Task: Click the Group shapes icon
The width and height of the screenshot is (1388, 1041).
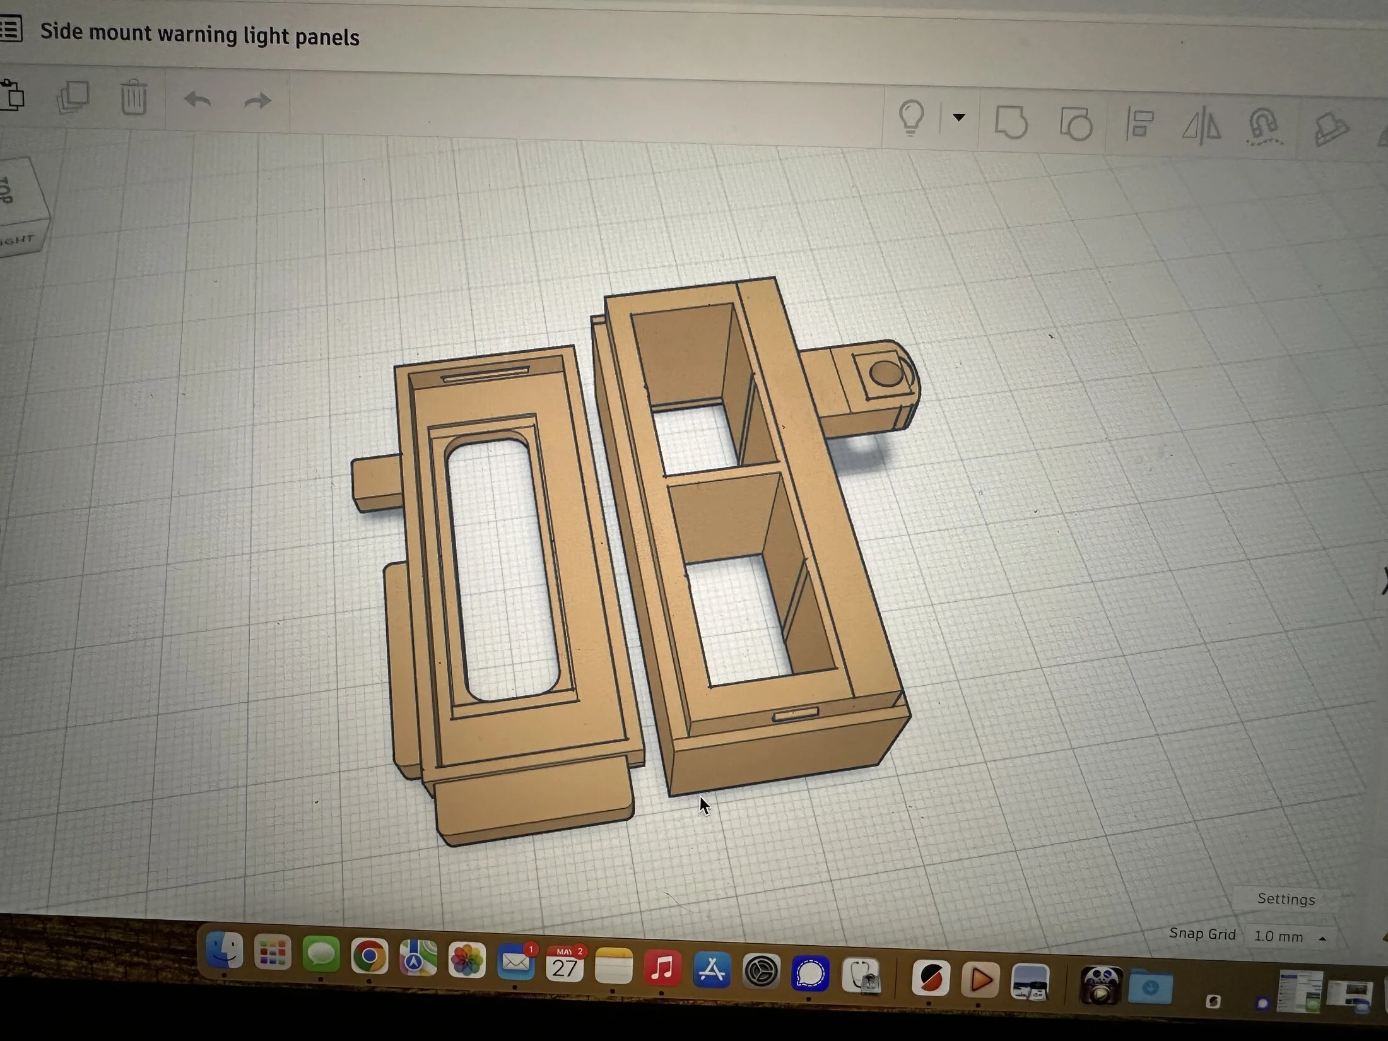Action: 1011,122
